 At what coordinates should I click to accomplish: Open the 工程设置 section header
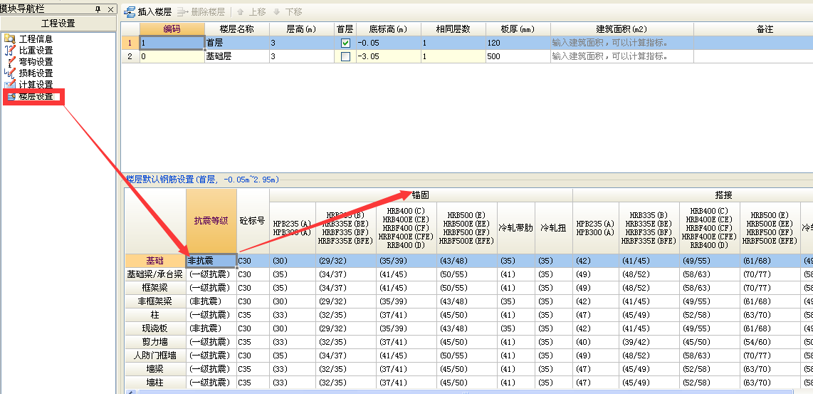[58, 24]
